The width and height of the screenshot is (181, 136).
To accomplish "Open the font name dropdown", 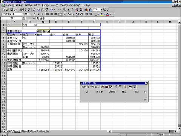I will coord(23,14).
